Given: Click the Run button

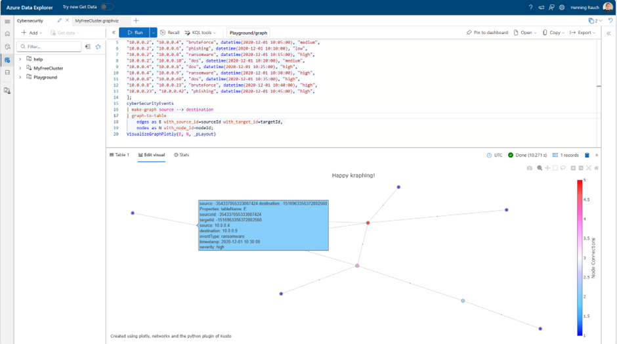Looking at the screenshot, I should pyautogui.click(x=134, y=33).
